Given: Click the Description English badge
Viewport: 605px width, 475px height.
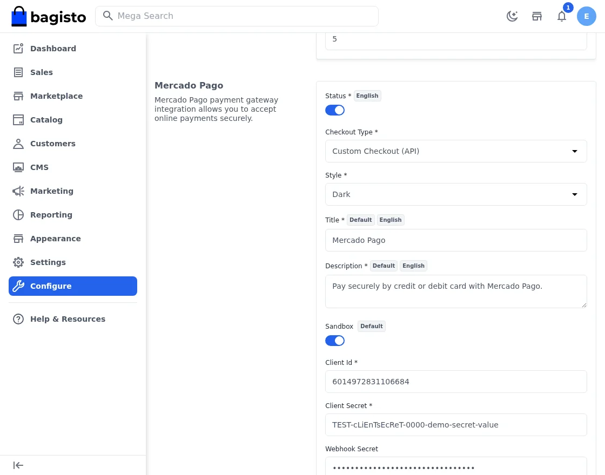Looking at the screenshot, I should [x=414, y=266].
